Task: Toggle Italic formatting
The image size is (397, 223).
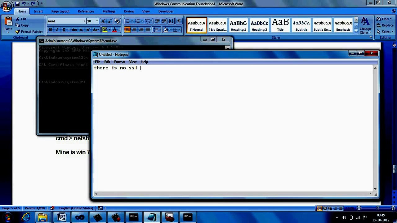Action: click(57, 30)
